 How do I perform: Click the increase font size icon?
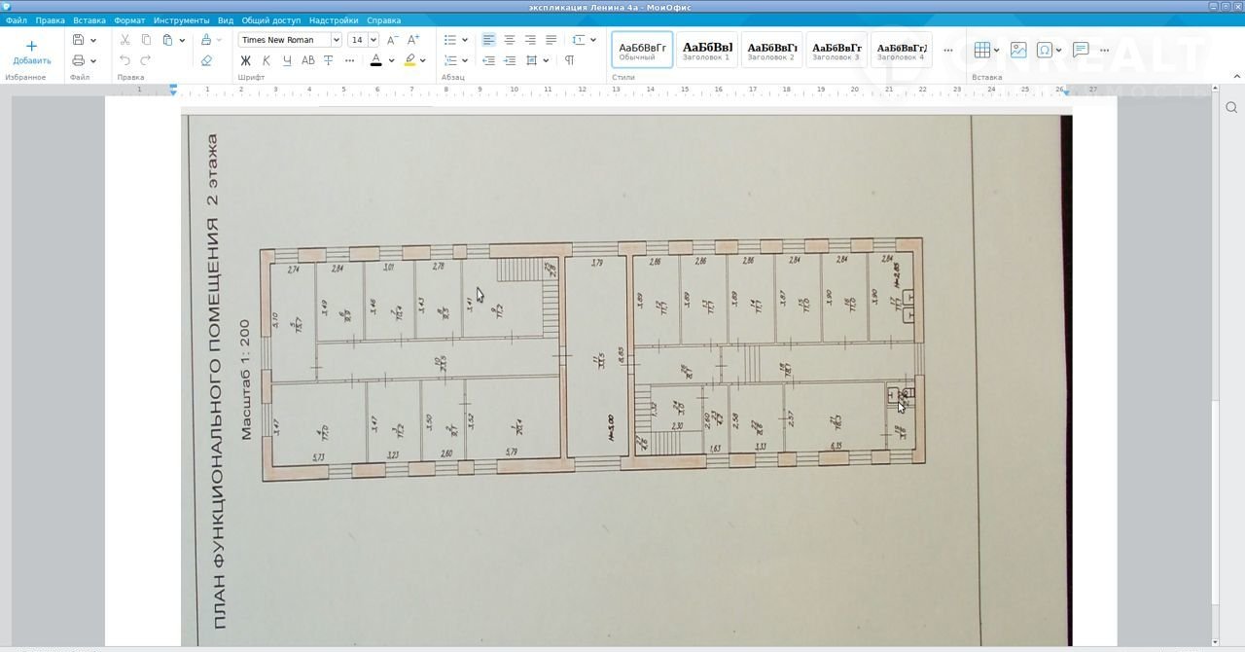(413, 40)
